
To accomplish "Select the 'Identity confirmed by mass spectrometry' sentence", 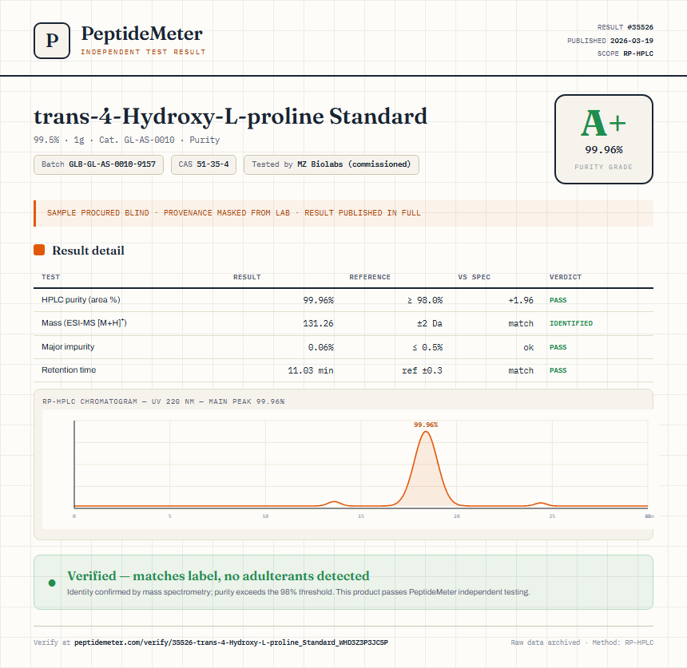I will coord(299,592).
